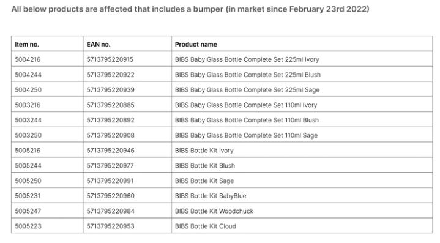Click item number 5003250 cell
Image resolution: width=440 pixels, height=243 pixels.
[47, 135]
